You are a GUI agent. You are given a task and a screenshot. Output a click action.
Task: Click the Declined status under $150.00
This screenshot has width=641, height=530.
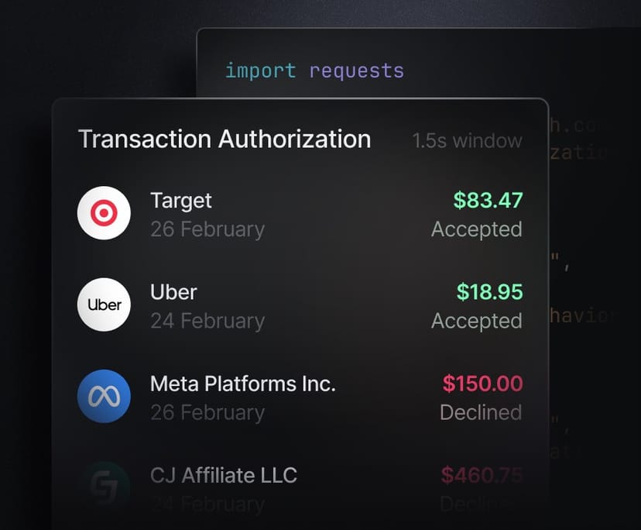pyautogui.click(x=481, y=412)
